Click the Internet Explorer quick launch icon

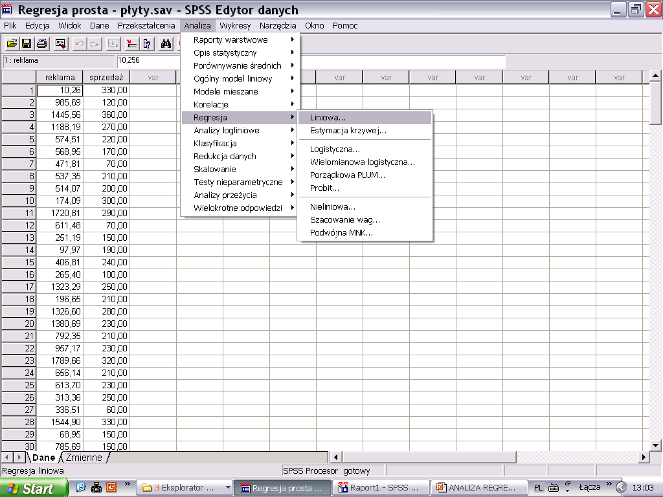82,487
